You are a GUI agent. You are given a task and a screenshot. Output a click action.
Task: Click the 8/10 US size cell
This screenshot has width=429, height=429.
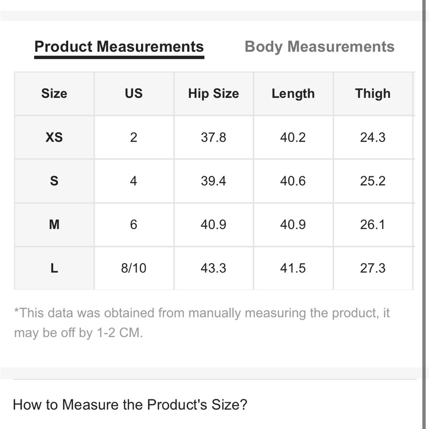pos(134,268)
